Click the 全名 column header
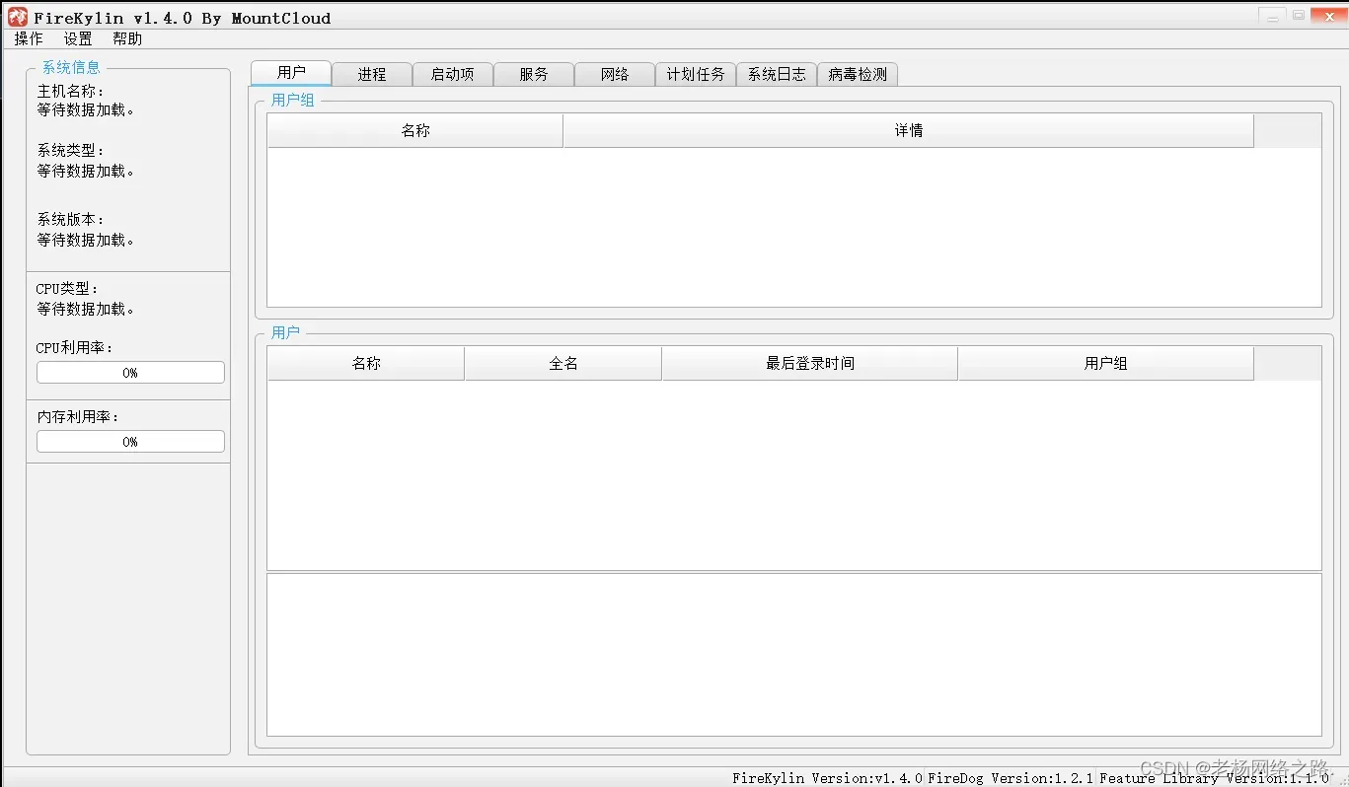The width and height of the screenshot is (1349, 787). [563, 363]
